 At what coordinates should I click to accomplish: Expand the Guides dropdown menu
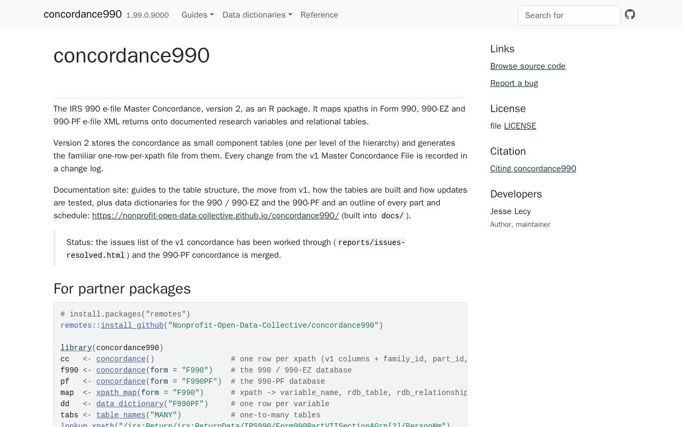pyautogui.click(x=197, y=15)
